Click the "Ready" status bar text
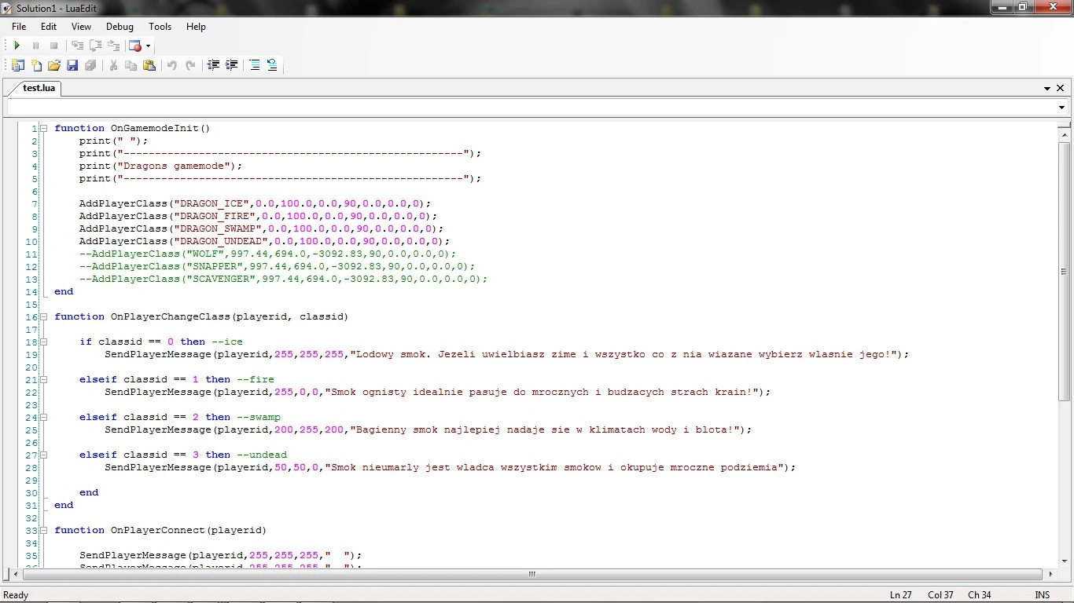Screen dimensions: 1074x603 [x=17, y=595]
